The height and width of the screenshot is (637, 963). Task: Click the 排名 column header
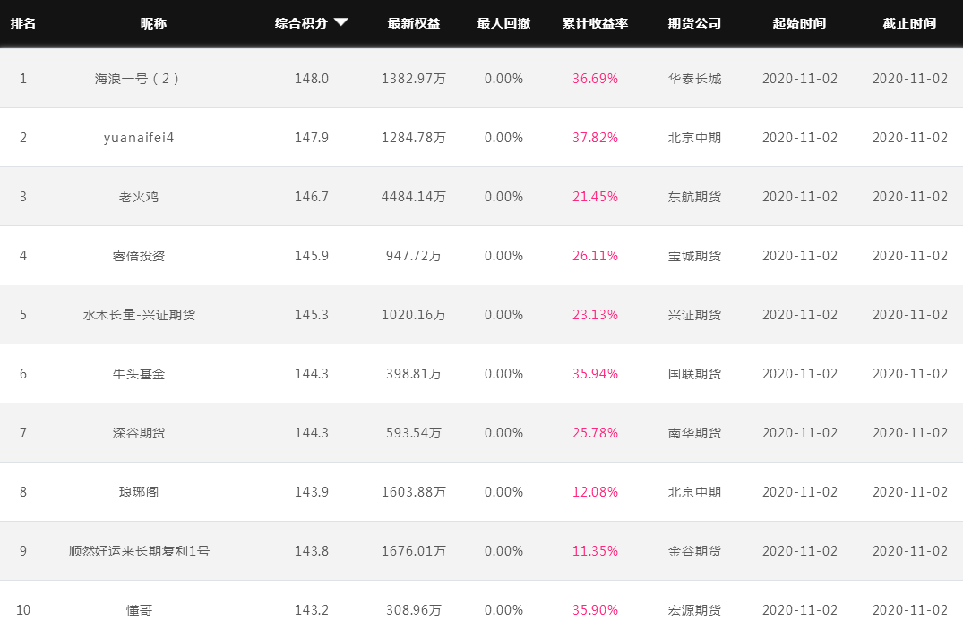23,23
